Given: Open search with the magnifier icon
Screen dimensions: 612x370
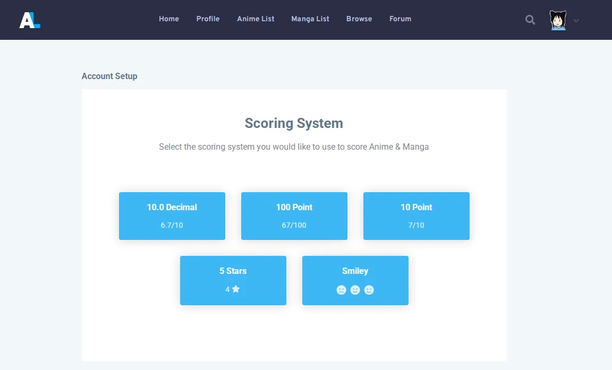Looking at the screenshot, I should point(530,20).
